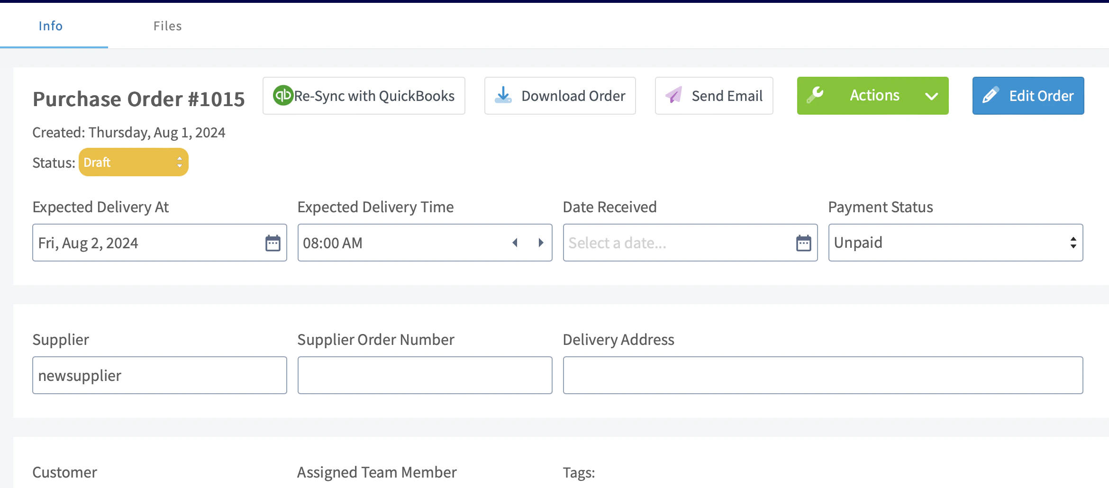Open Expected Delivery At calendar icon

coord(273,243)
